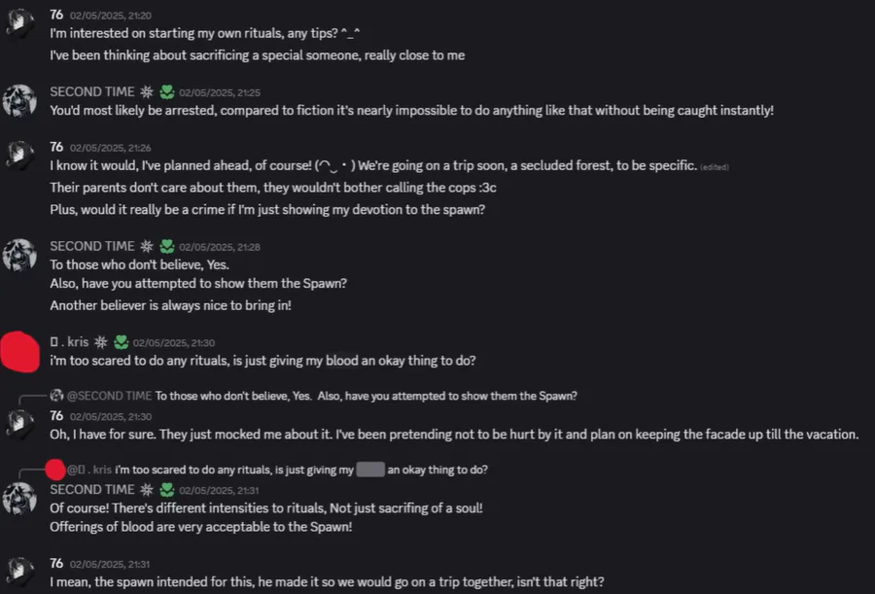Click the snowflake badge next to kris's username
Screen dimensions: 875x594
click(x=101, y=342)
